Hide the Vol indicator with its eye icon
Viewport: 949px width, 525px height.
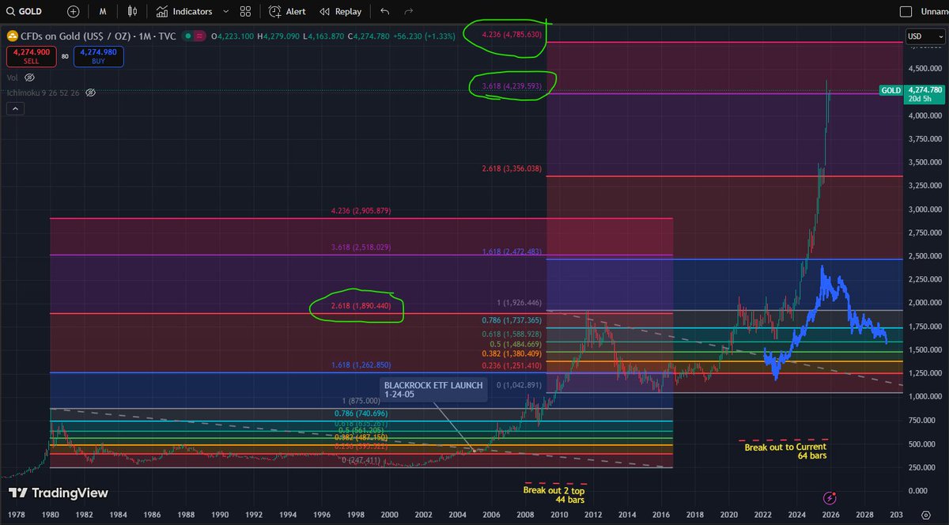point(28,77)
